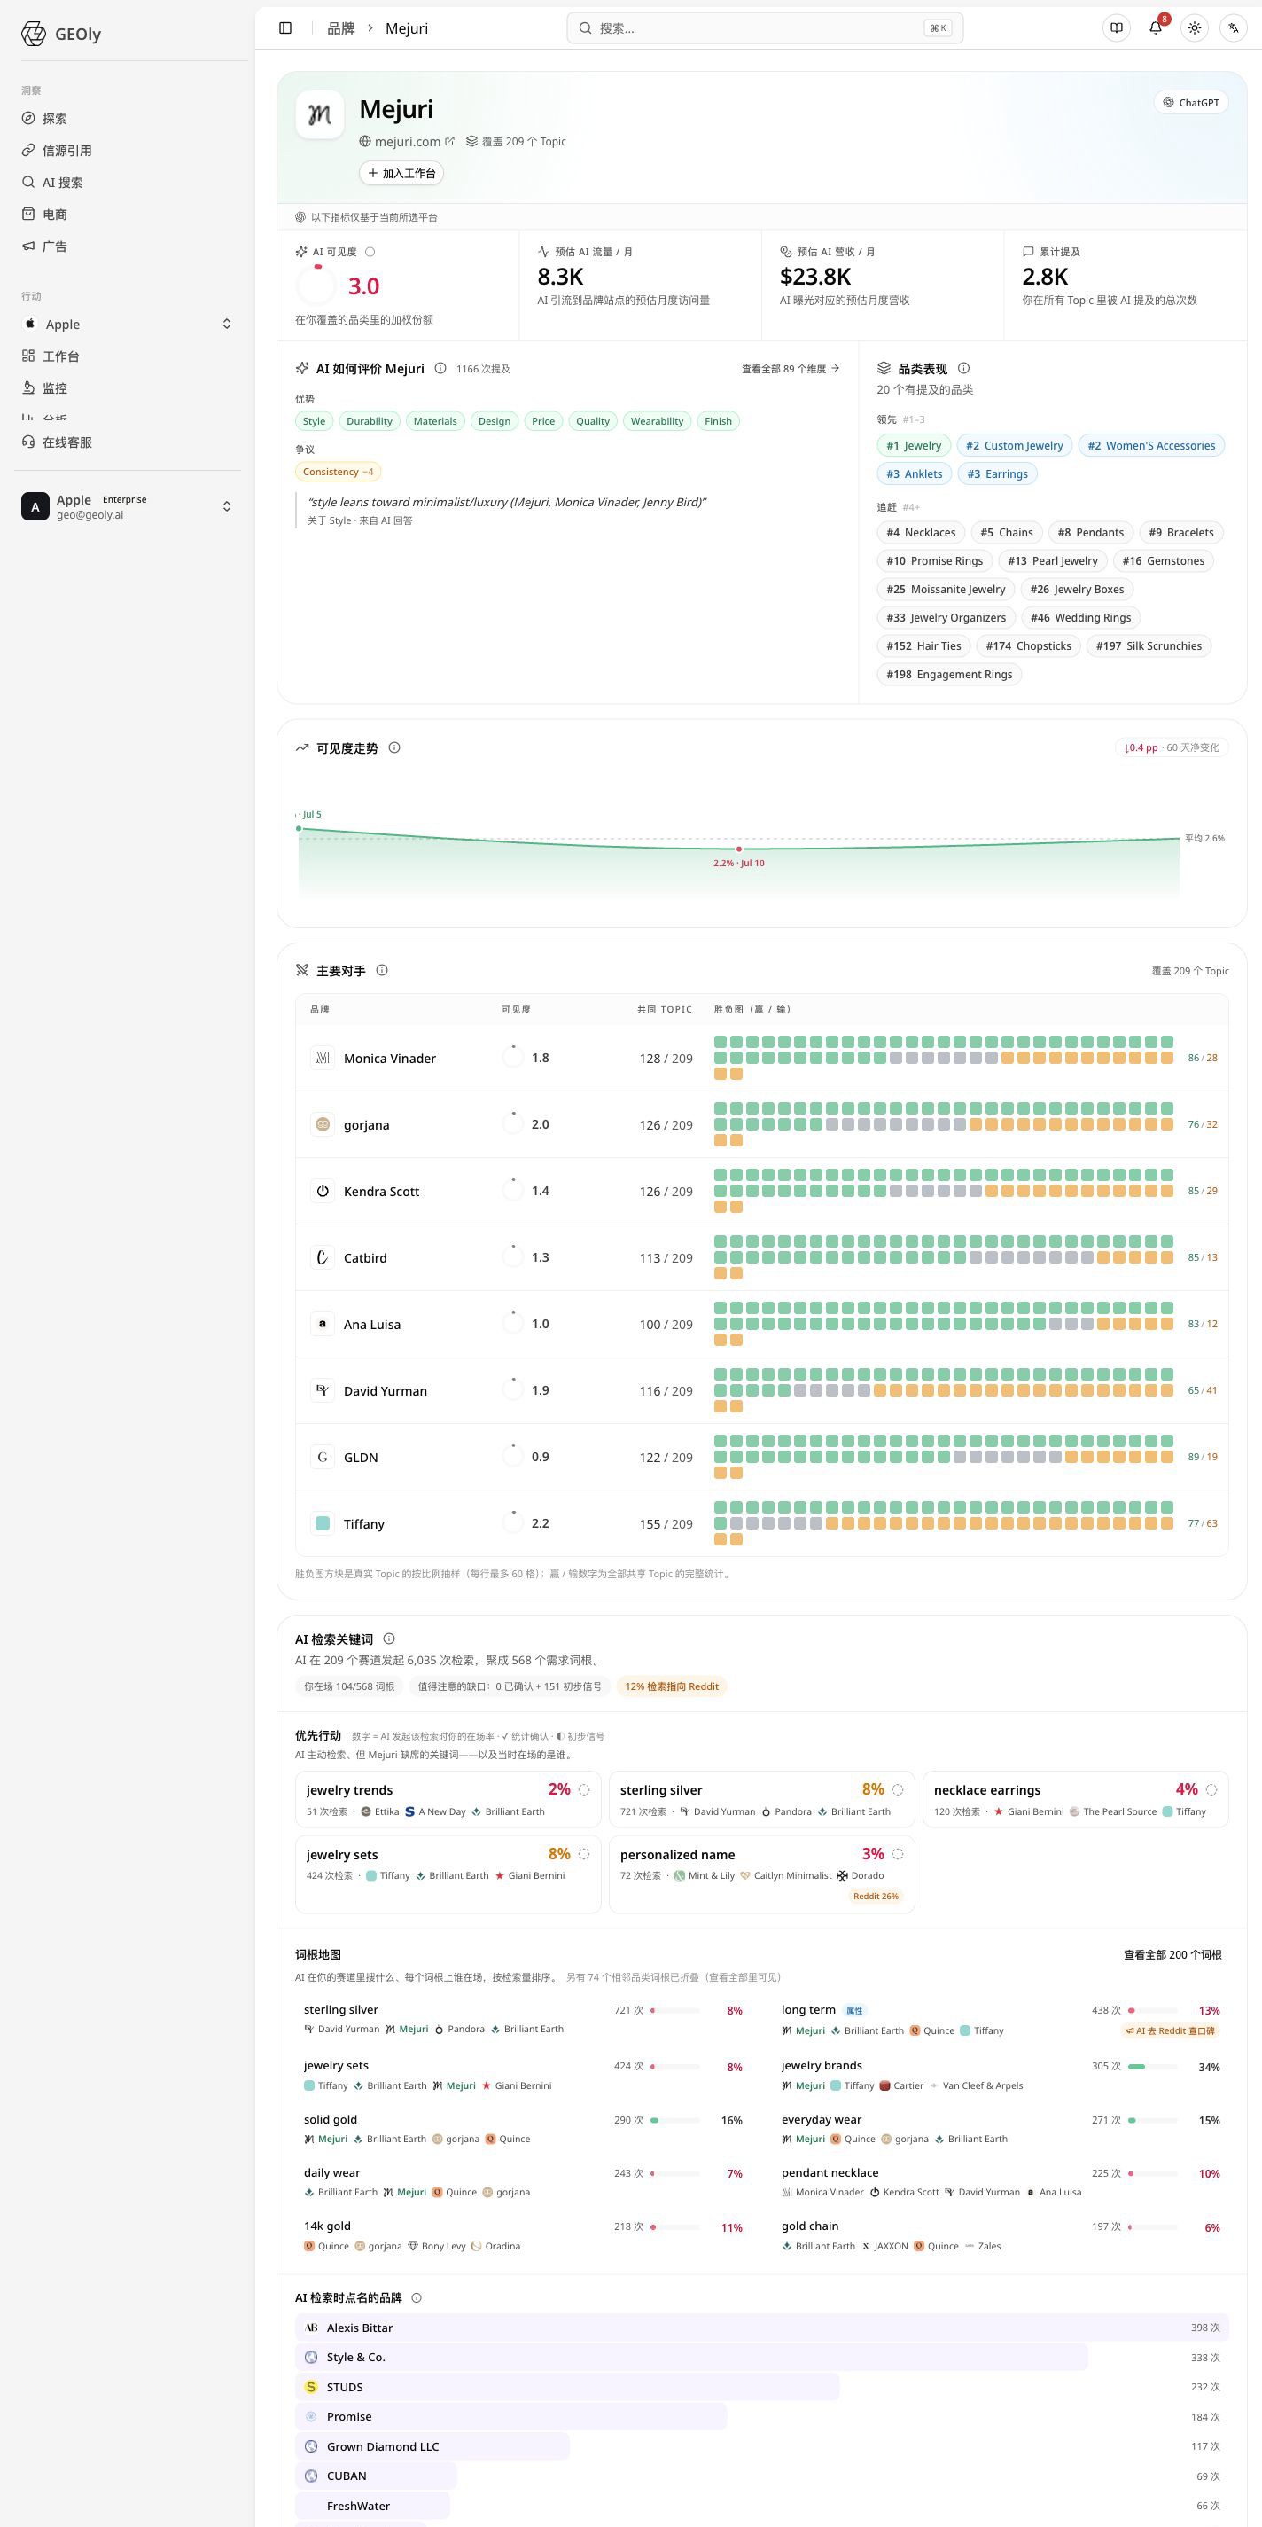Screen dimensions: 1262x2527
Task: Click the gorjana brand logo
Action: (x=323, y=1124)
